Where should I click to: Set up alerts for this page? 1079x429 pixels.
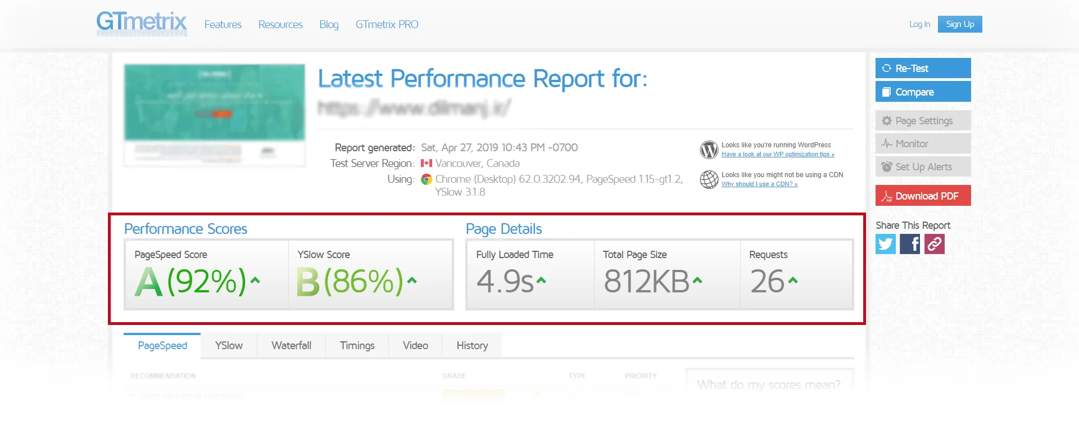tap(923, 167)
